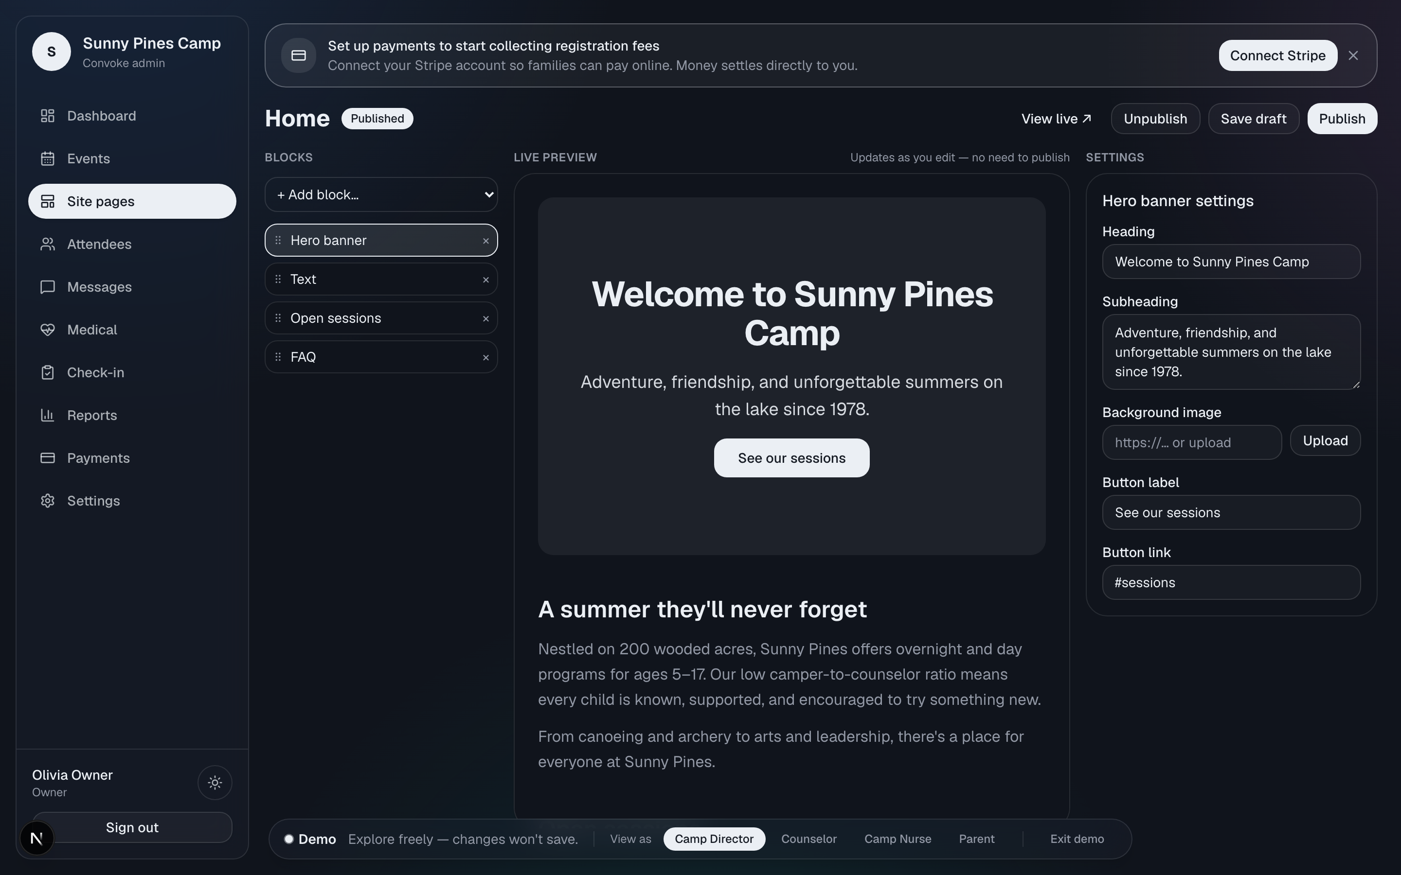Click the Medical heart icon in sidebar

[x=48, y=330]
